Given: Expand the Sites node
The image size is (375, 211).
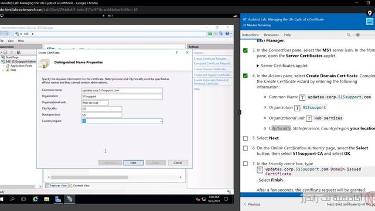Looking at the screenshot, I should pos(3,70).
